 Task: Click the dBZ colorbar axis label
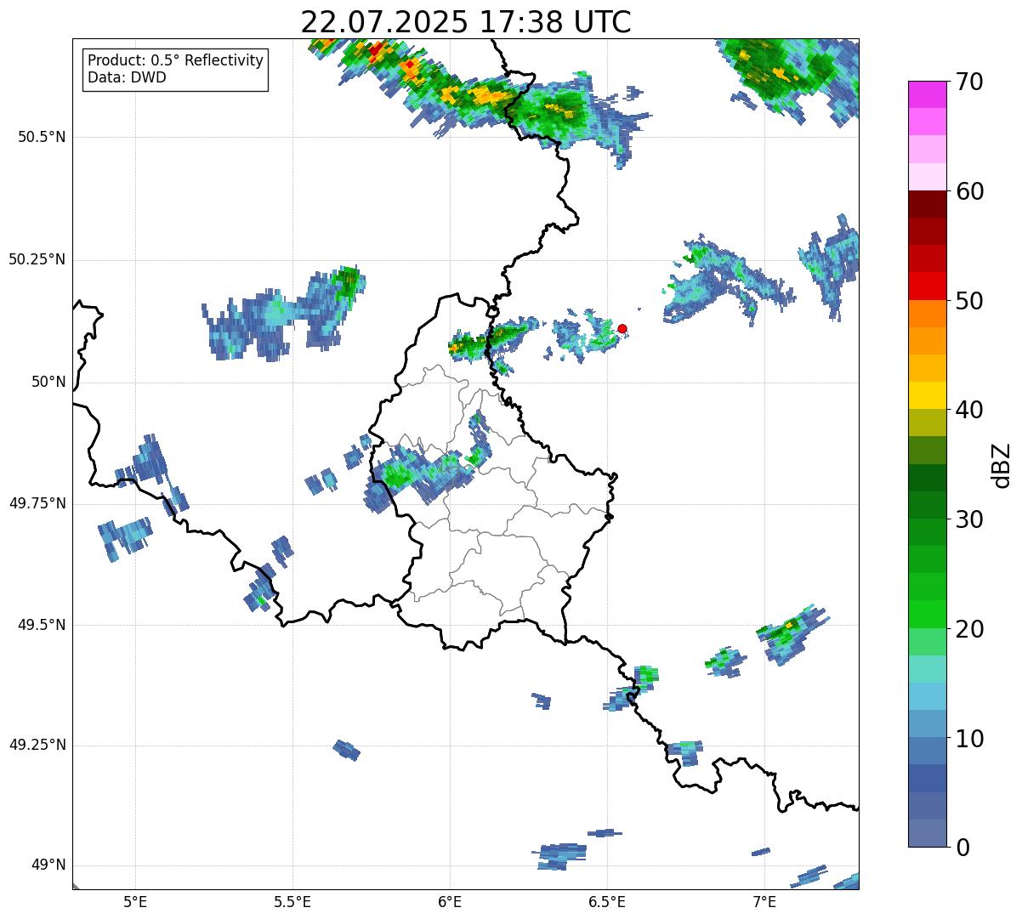coord(1001,465)
